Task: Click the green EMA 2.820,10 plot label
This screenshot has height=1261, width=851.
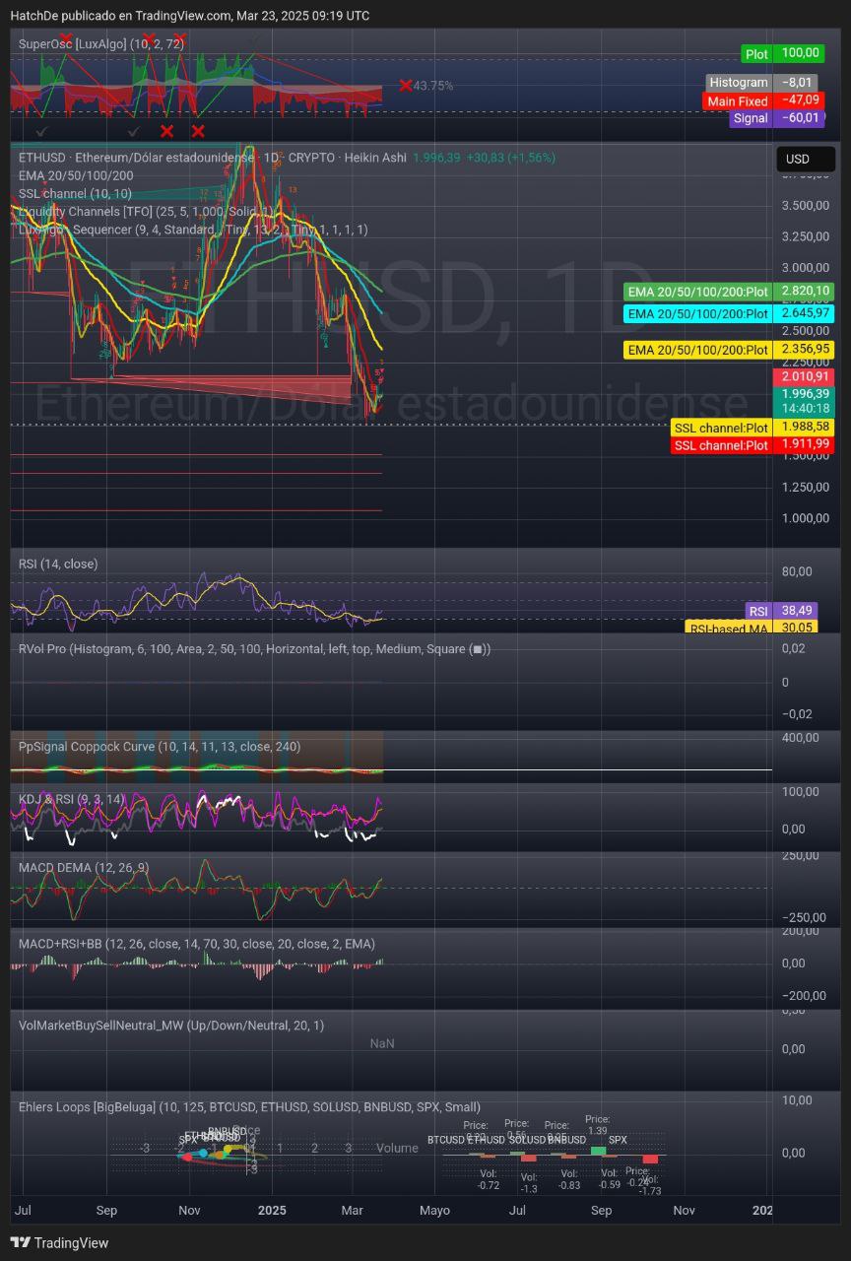Action: 698,292
